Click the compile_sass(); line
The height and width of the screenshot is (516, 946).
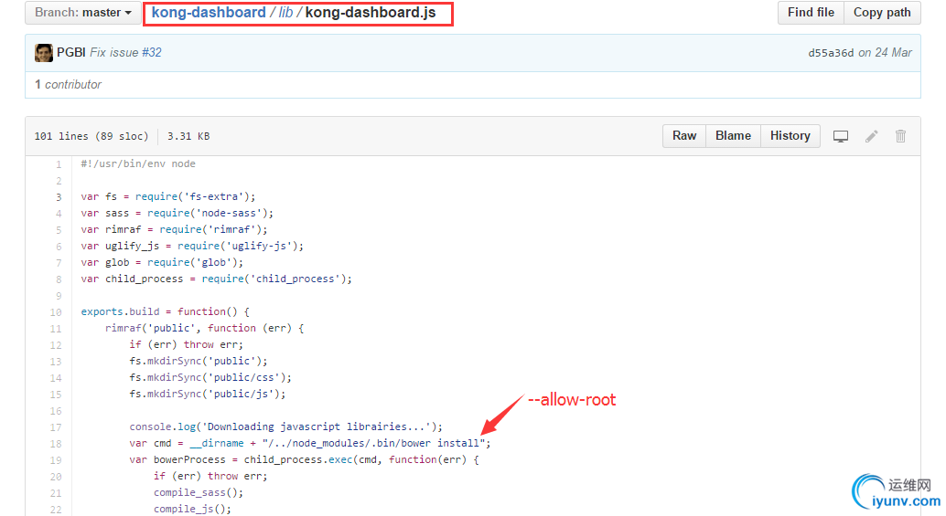[199, 492]
